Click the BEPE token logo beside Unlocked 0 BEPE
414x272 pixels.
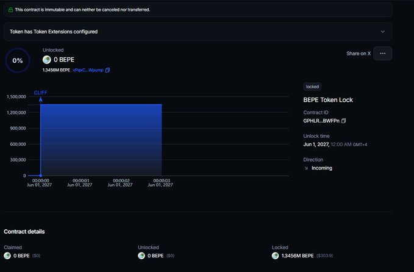coord(47,60)
